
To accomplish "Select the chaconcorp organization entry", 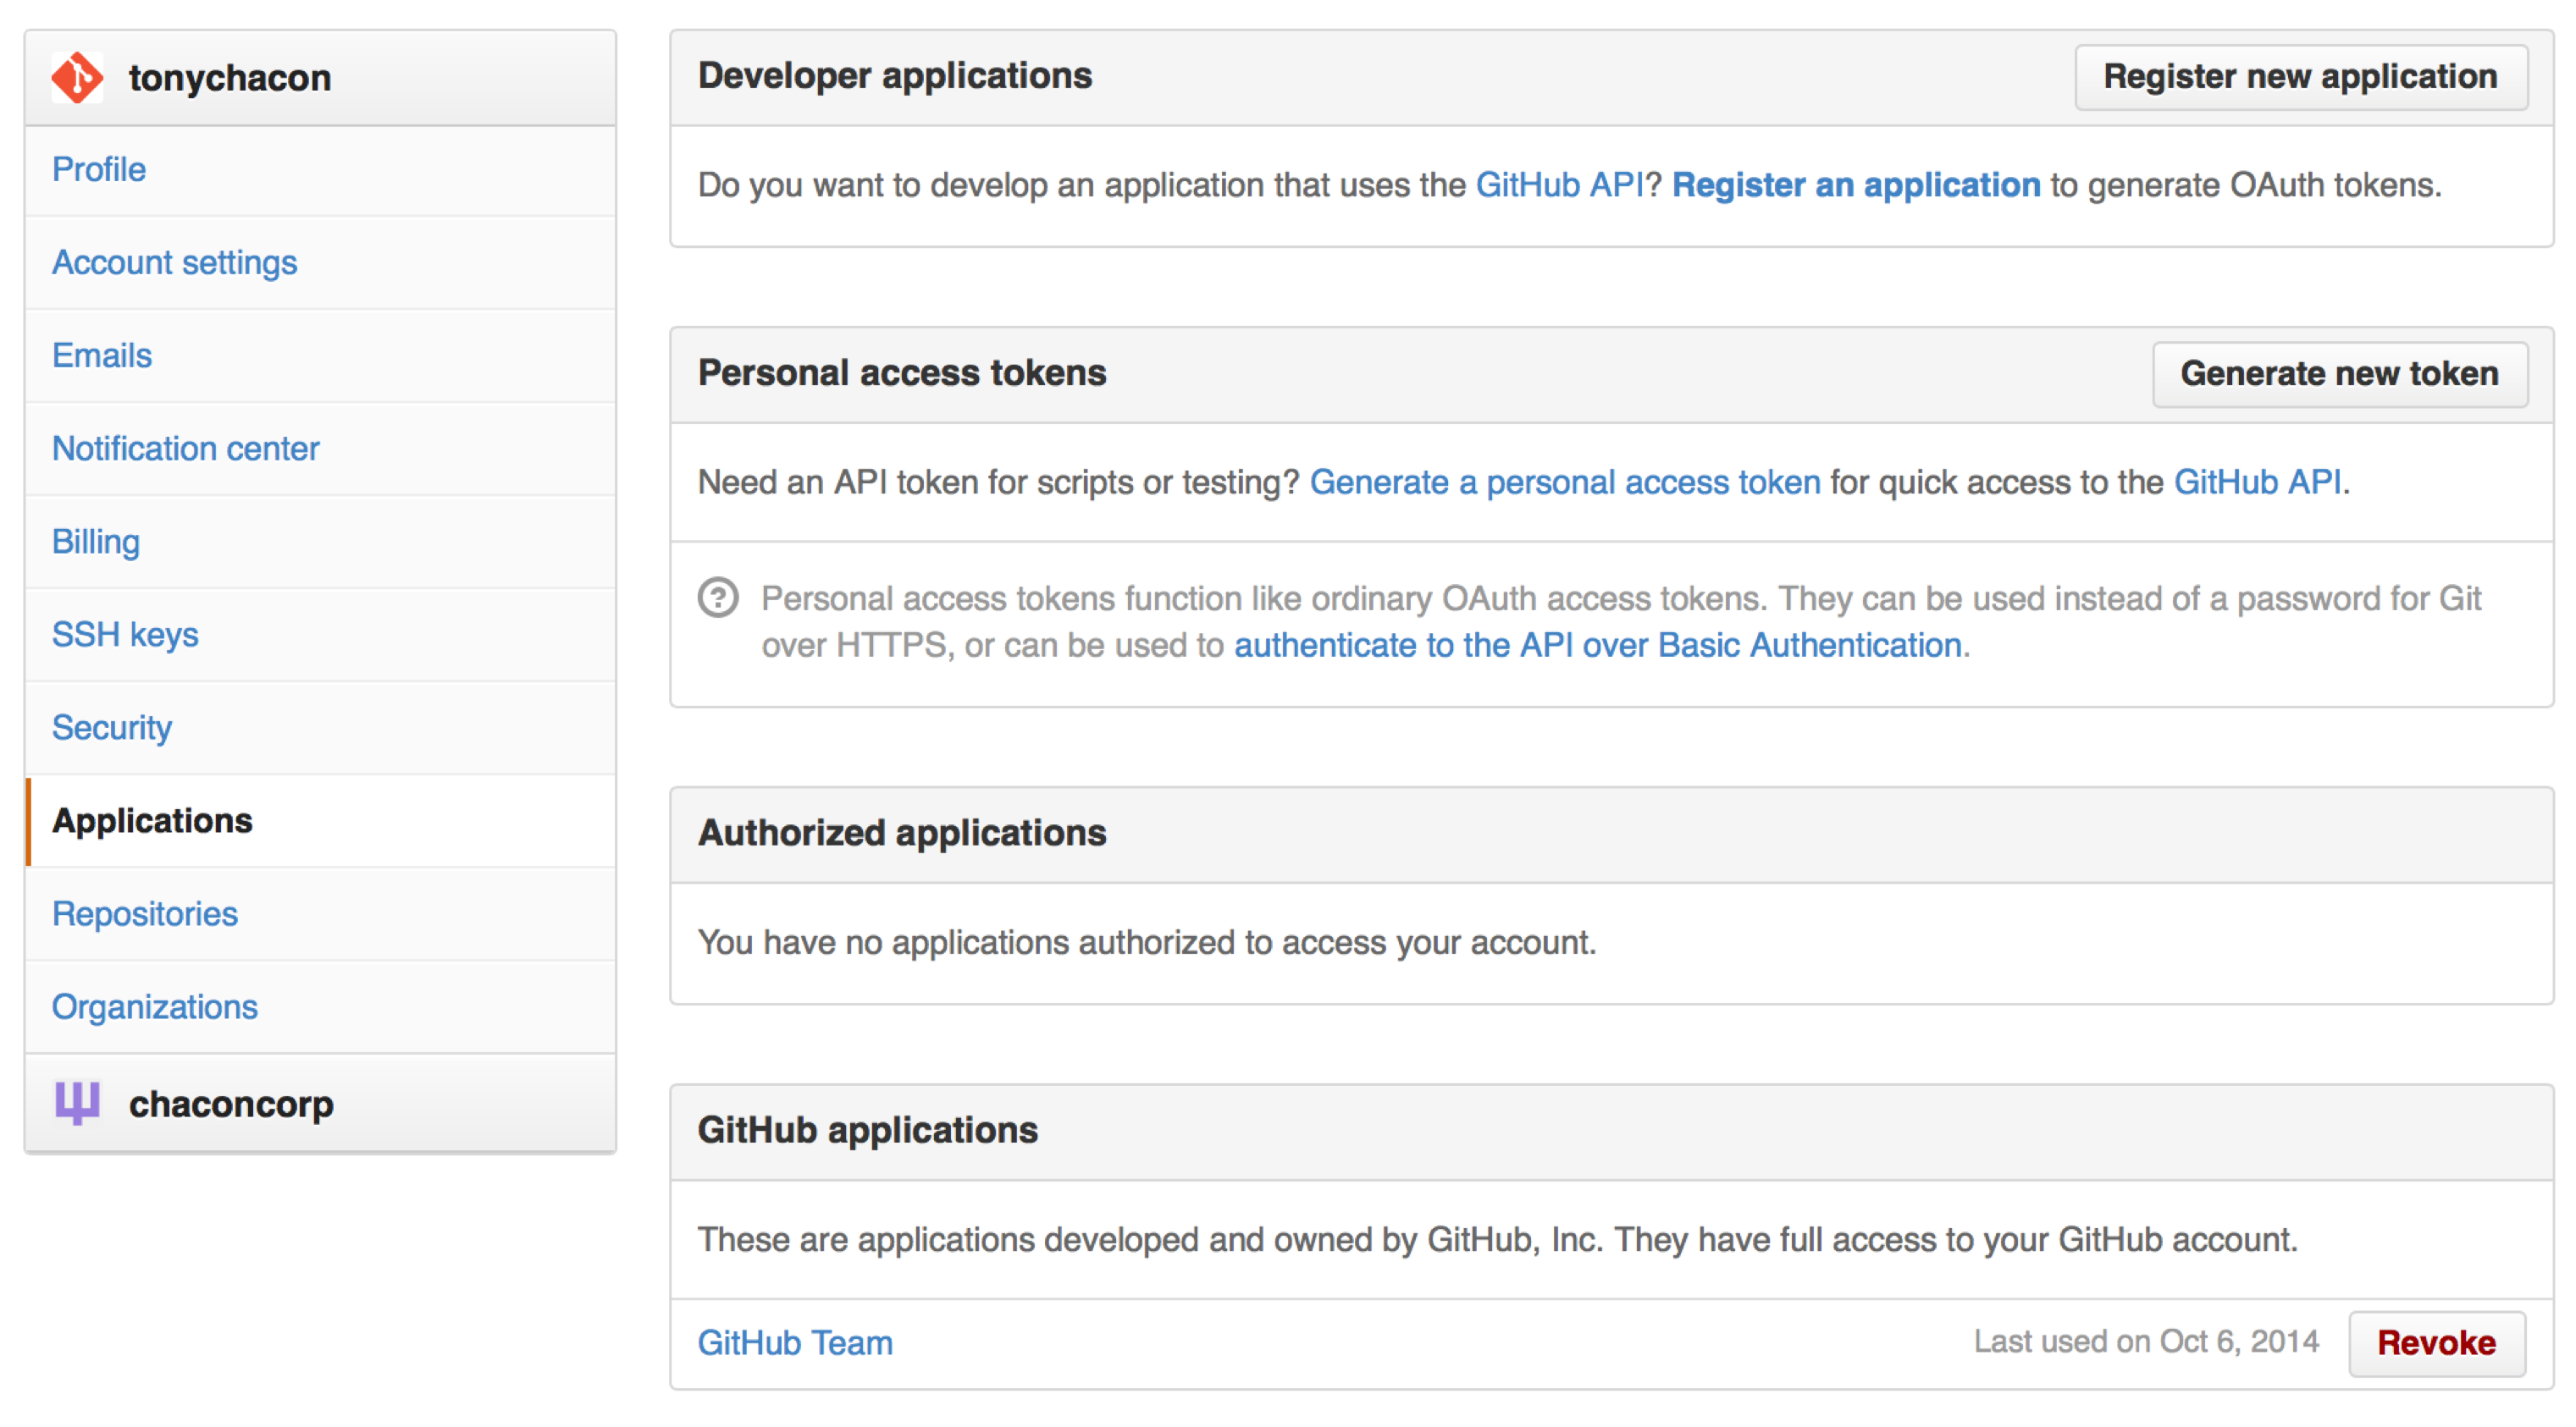I will click(231, 1103).
